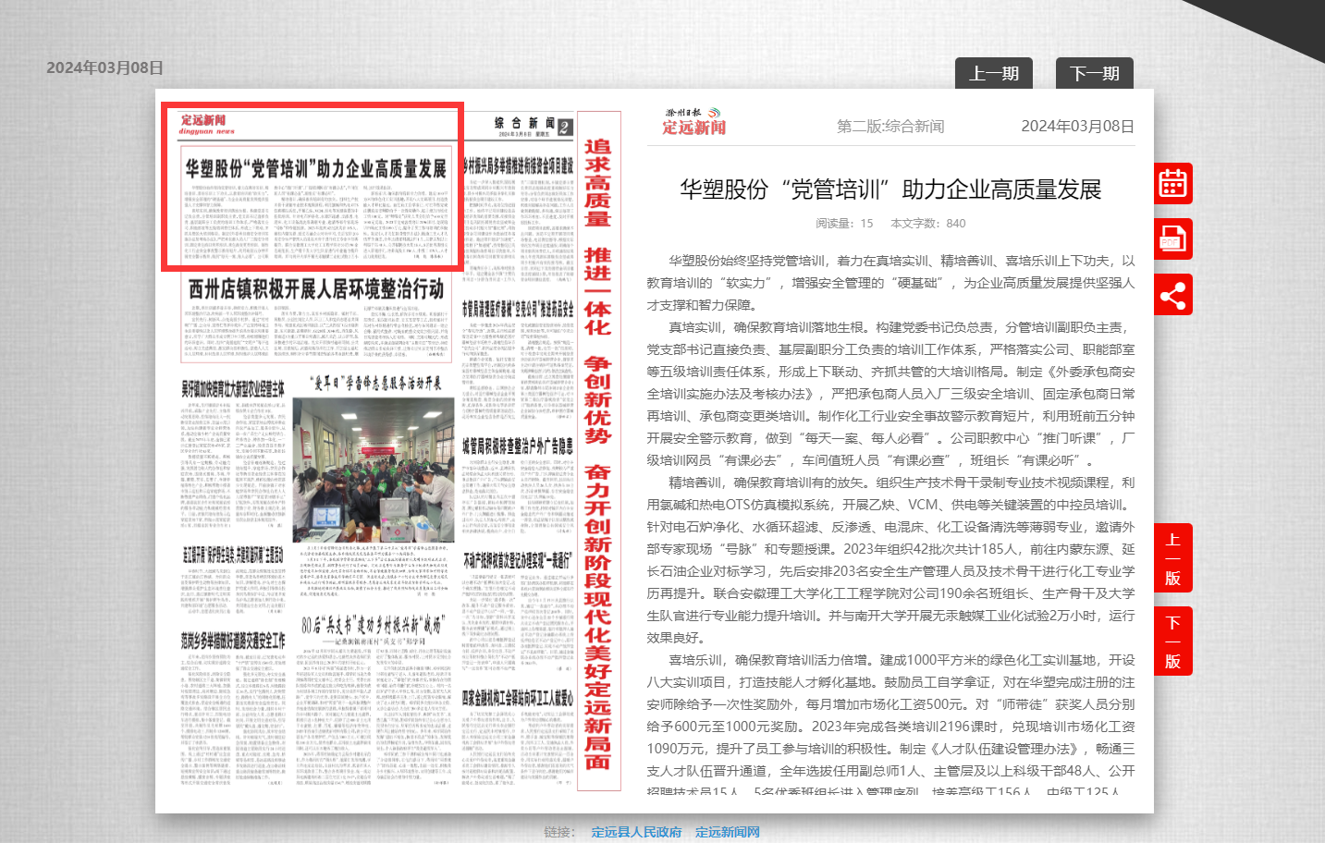Open the 城管局积极排查整治户外广告隐患 article

click(x=517, y=446)
